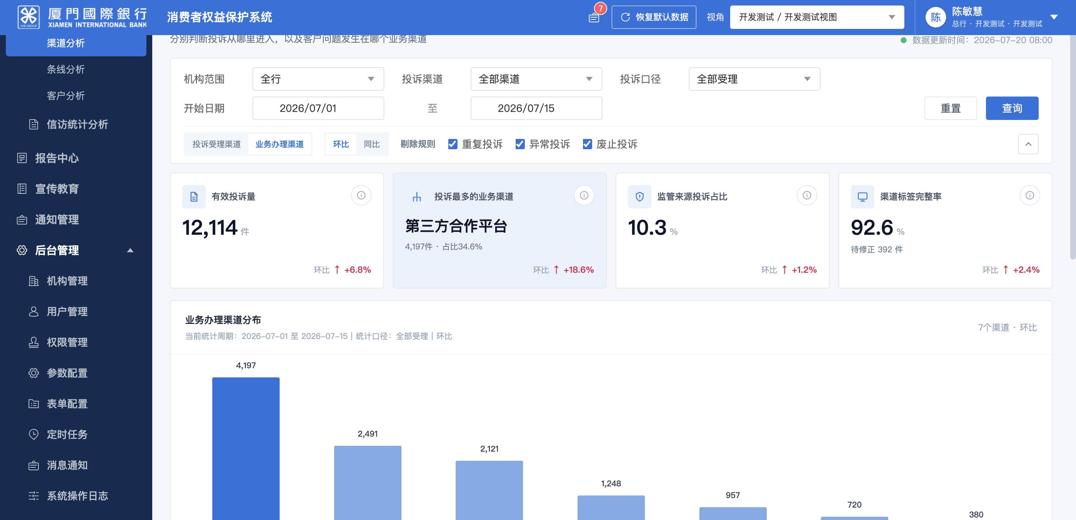Click the 2,491 chart bar
This screenshot has height=520, width=1076.
pos(367,483)
